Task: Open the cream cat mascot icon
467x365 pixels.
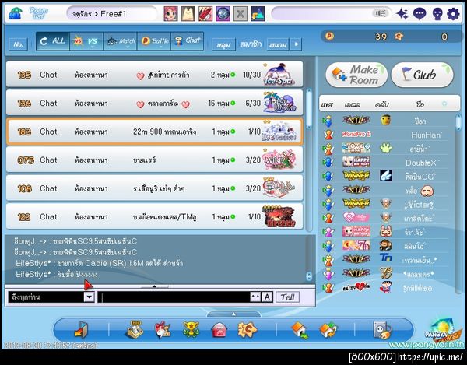Action: (188, 14)
